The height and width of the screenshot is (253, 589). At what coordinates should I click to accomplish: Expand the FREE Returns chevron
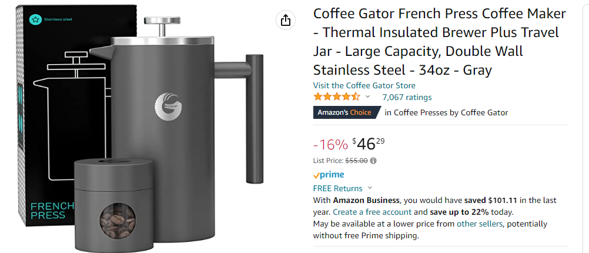[x=370, y=188]
